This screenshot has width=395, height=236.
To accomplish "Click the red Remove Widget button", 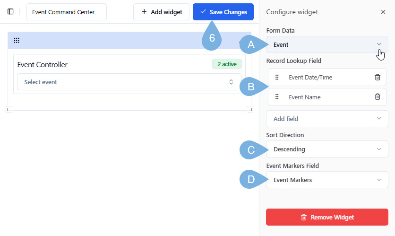I will (x=327, y=217).
